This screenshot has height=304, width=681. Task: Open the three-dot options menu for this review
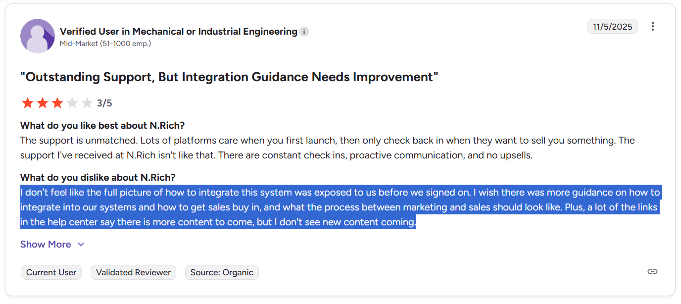click(x=653, y=26)
